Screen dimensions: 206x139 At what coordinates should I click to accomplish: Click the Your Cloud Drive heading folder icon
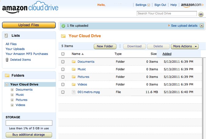[x=63, y=36]
